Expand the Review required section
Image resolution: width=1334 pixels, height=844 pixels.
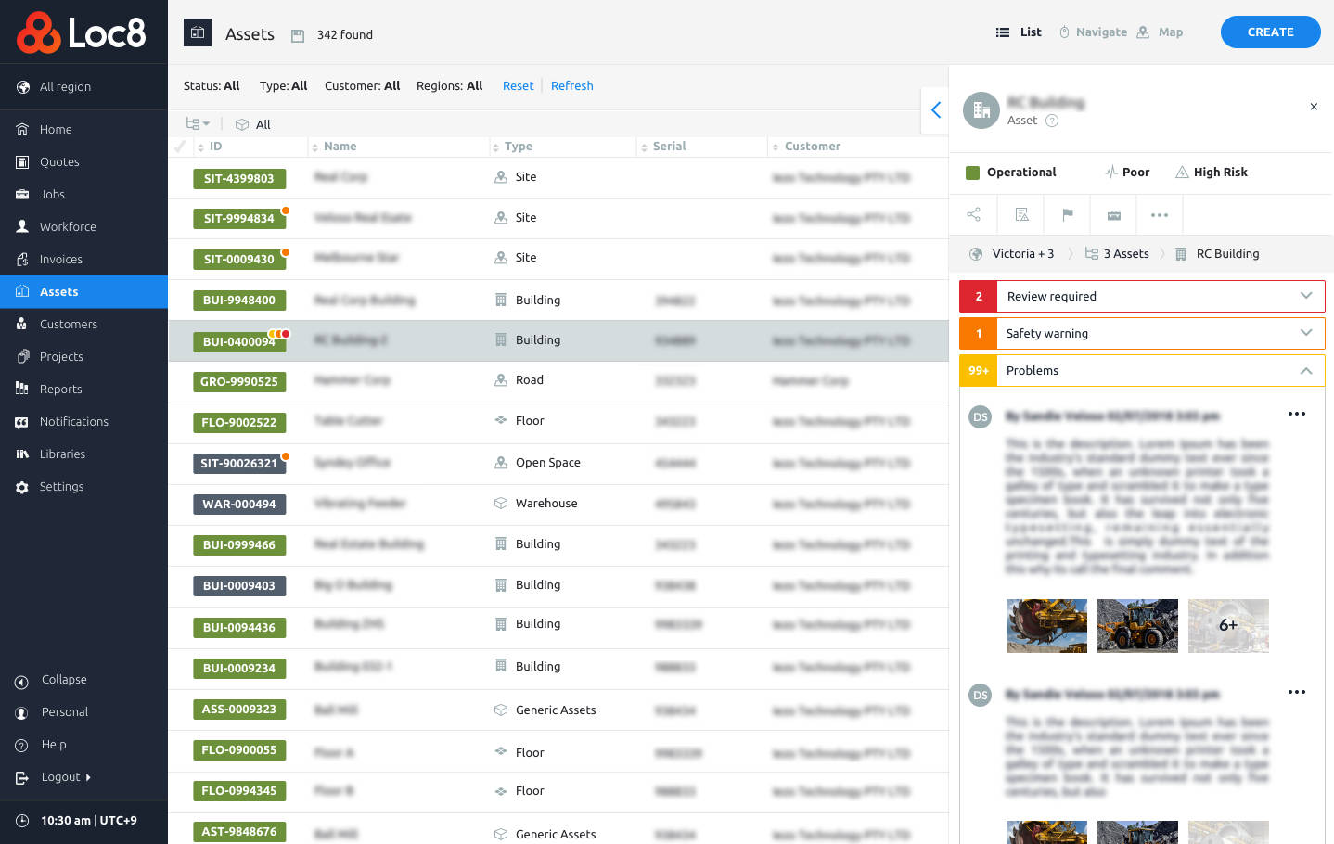[x=1305, y=296]
